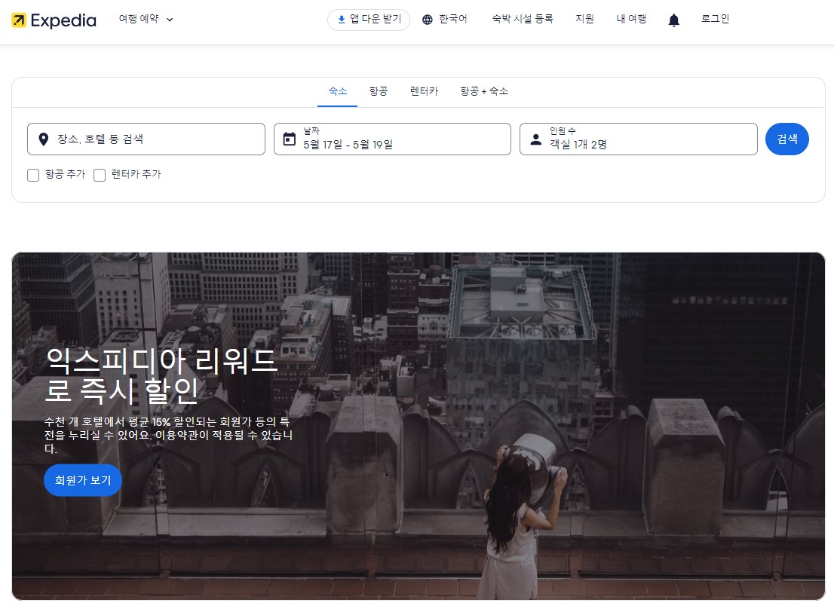This screenshot has width=834, height=609.
Task: Click the download icon in 앱 다운 받기
Action: point(339,20)
